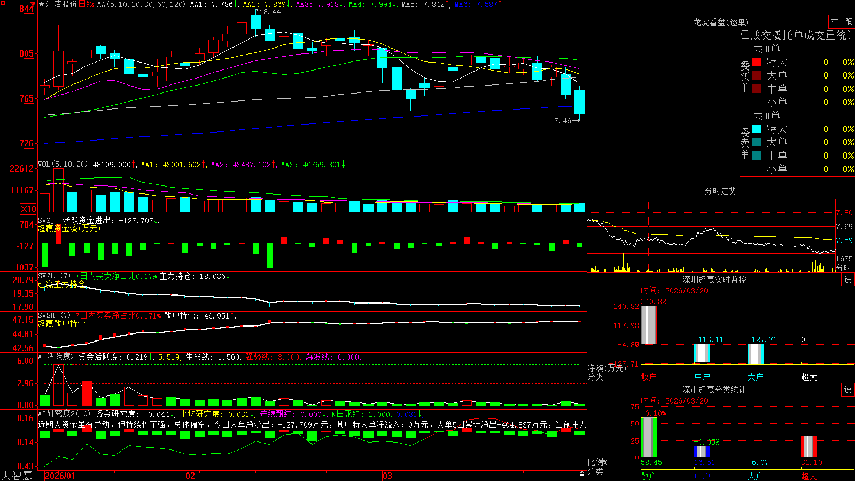Click the 03 month marker on timeline
Image resolution: width=855 pixels, height=481 pixels.
click(387, 476)
